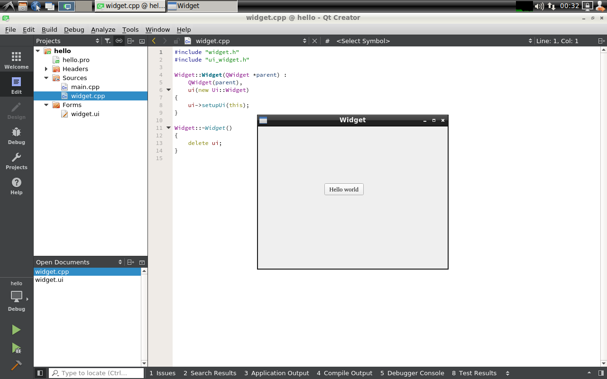Image resolution: width=607 pixels, height=379 pixels.
Task: Fold the Widget constructor at line 6
Action: click(x=168, y=90)
